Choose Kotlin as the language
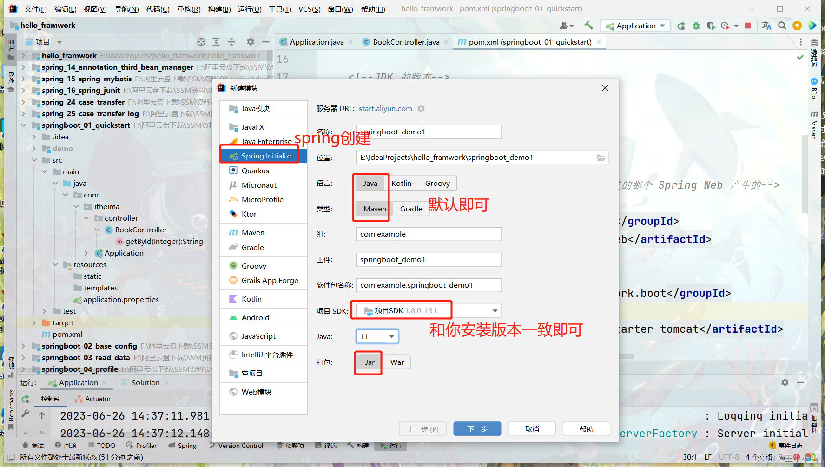 point(402,183)
